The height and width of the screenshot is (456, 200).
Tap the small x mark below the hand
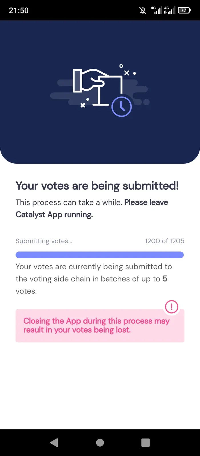pyautogui.click(x=83, y=105)
